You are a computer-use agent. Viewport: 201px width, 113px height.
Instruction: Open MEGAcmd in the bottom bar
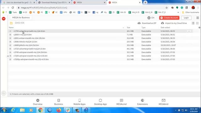click(x=122, y=102)
